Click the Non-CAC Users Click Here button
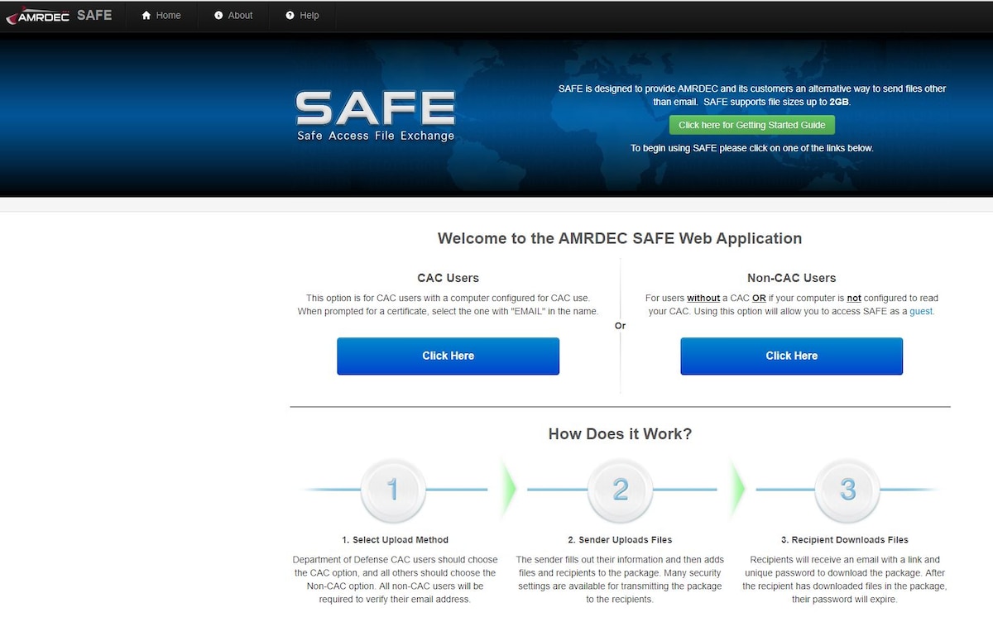This screenshot has width=993, height=617. click(791, 356)
